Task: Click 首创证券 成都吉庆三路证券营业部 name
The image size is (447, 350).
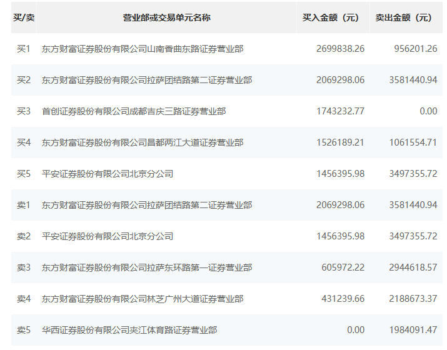Action: tap(134, 111)
